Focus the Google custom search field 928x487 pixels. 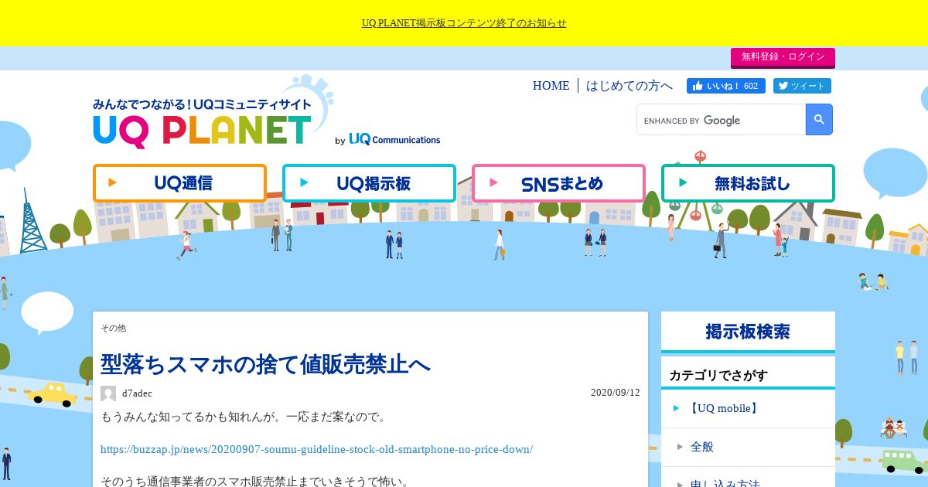coord(721,120)
